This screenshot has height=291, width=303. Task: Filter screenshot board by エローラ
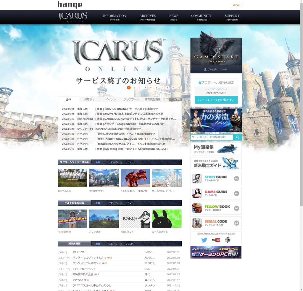click(x=113, y=163)
